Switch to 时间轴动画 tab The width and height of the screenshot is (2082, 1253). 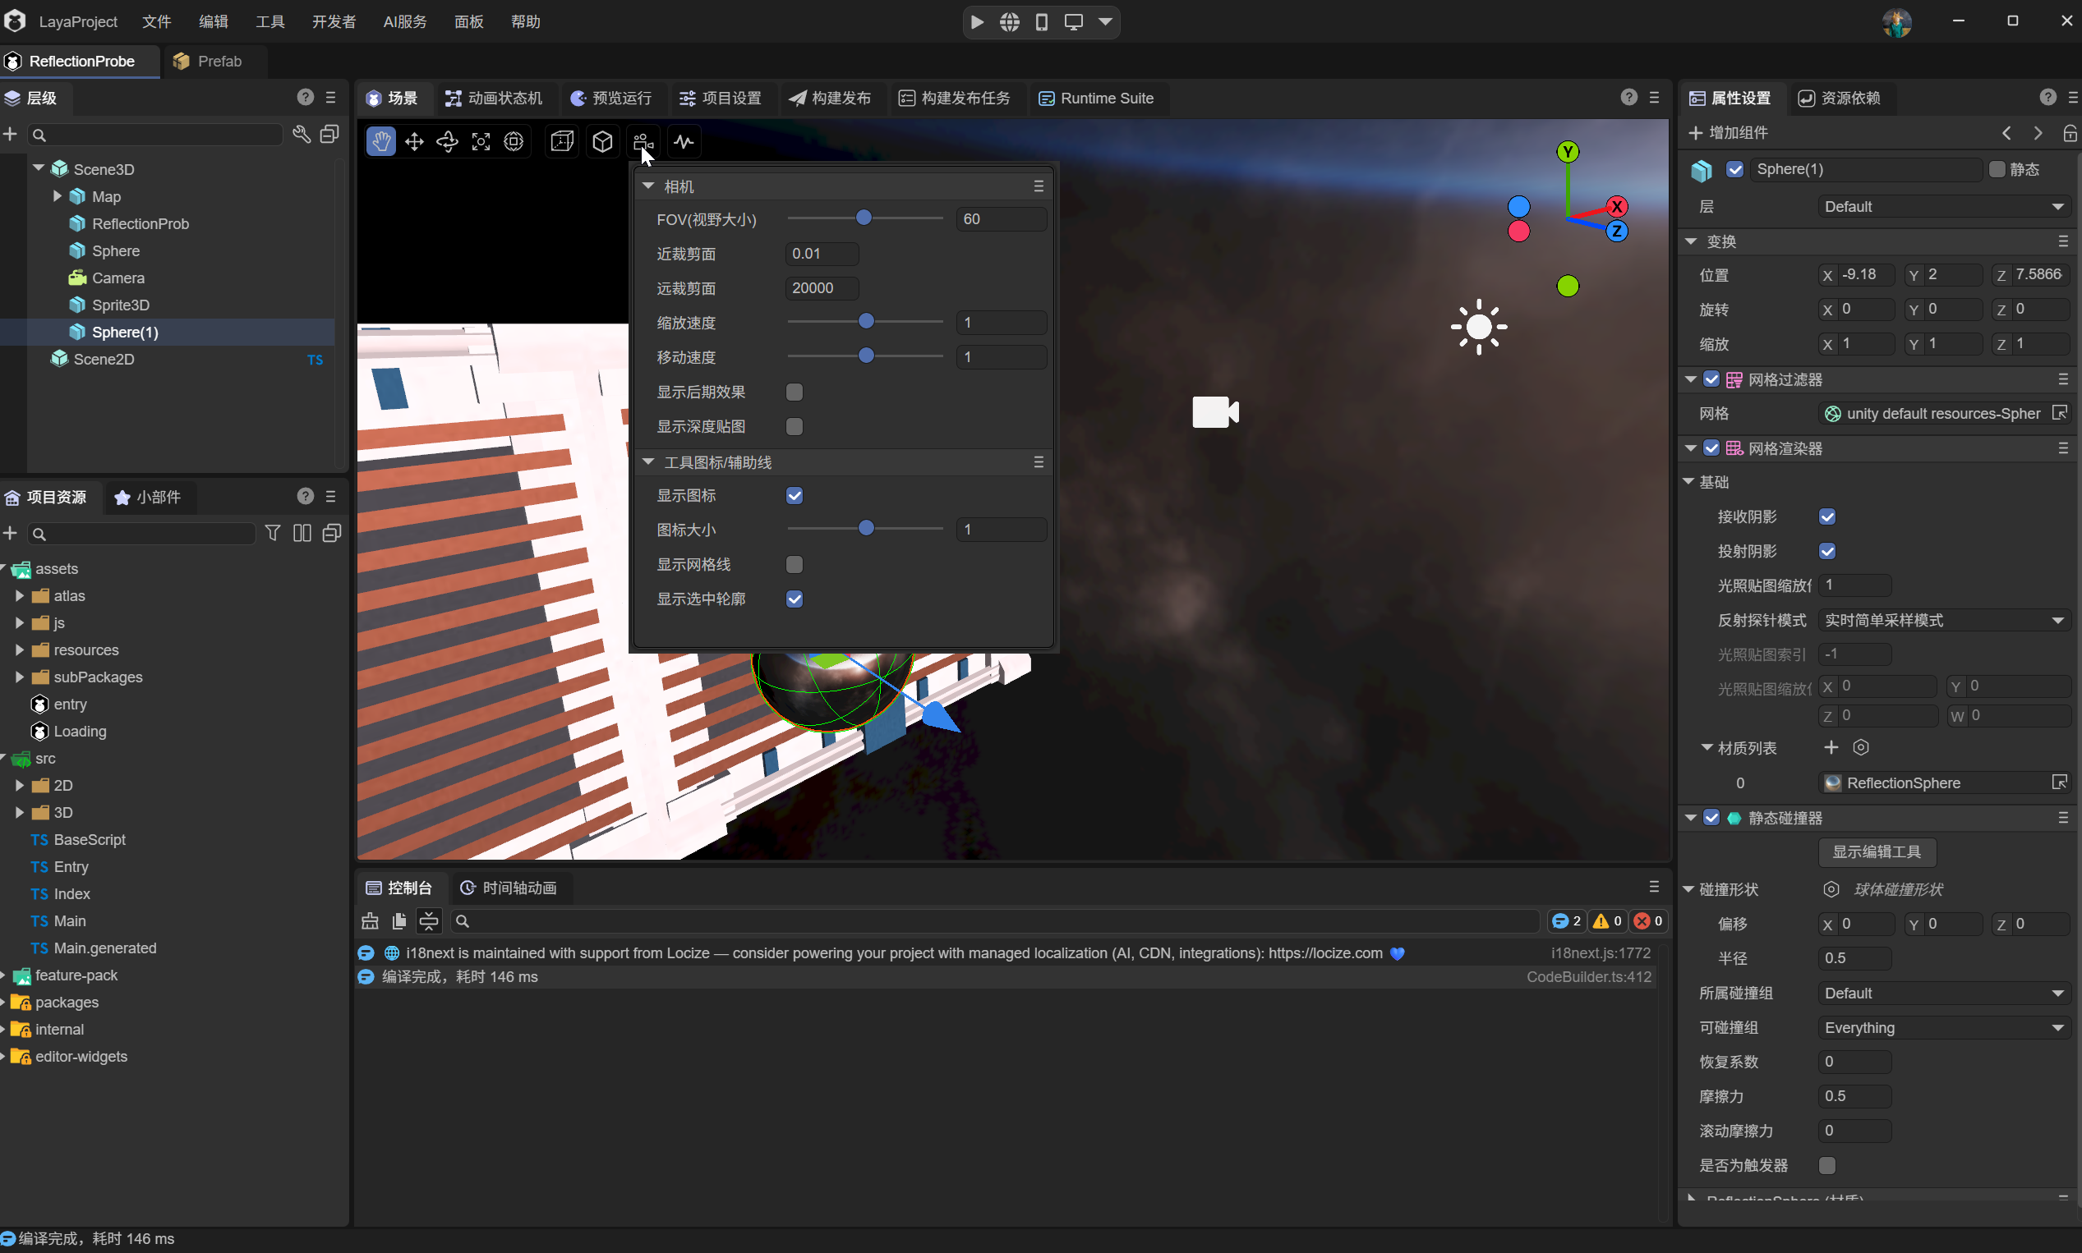coord(509,888)
